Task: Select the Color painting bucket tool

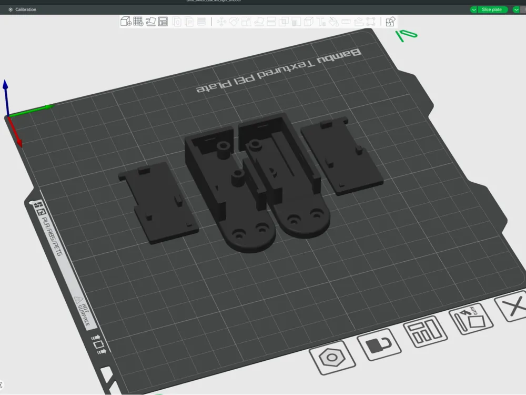Action: [333, 22]
